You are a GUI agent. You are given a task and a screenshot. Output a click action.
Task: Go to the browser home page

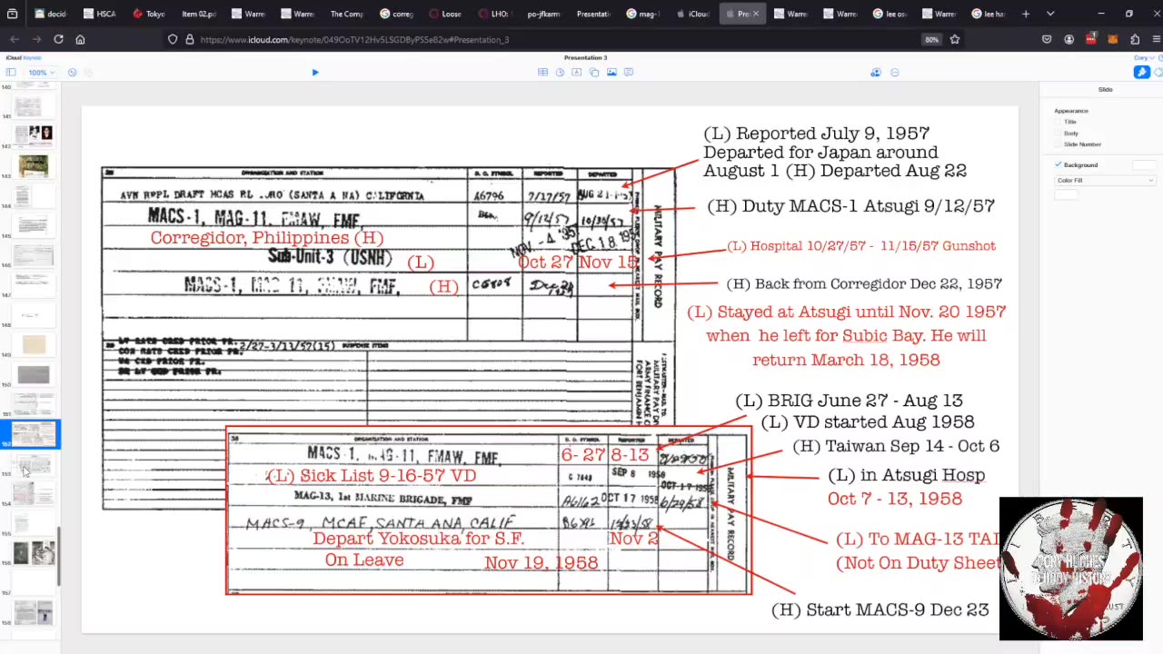tap(80, 39)
